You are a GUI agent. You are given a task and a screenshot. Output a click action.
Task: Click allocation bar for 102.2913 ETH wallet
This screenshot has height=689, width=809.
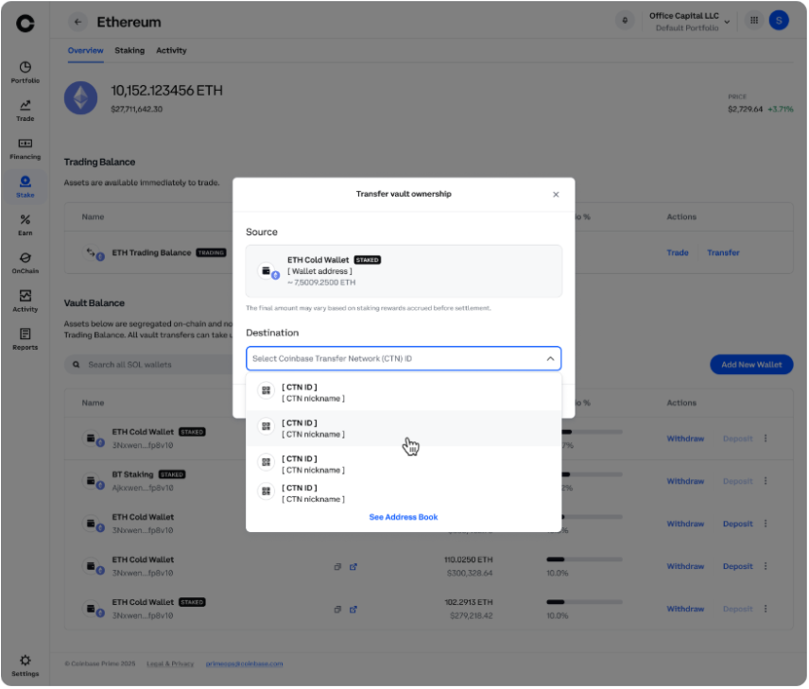[x=585, y=602]
